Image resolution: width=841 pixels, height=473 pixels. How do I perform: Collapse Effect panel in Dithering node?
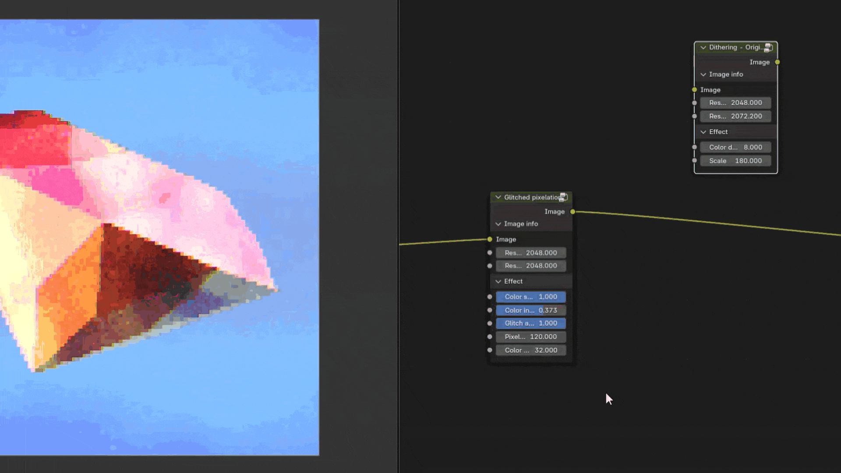pyautogui.click(x=703, y=132)
